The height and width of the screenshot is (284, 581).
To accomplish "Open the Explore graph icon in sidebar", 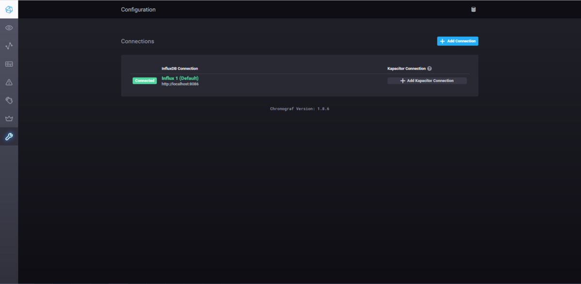I will 9,46.
